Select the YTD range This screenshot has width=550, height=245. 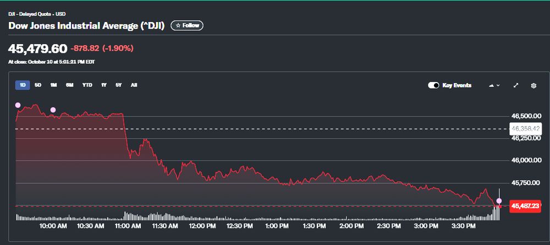pos(87,85)
